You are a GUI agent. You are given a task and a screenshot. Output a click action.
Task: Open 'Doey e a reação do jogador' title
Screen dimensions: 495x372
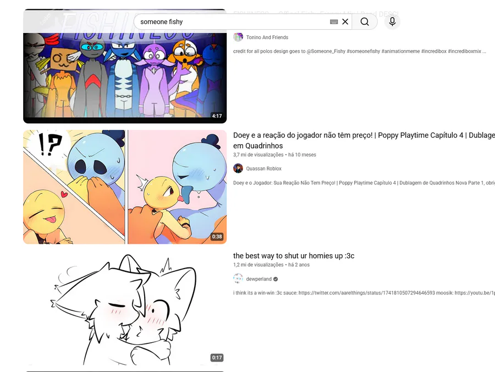[364, 140]
